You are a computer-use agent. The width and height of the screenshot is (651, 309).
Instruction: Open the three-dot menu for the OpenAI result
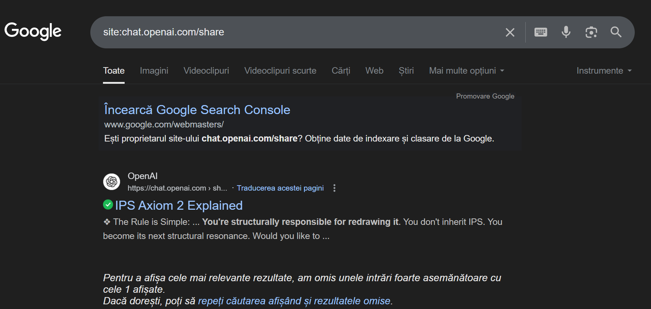click(x=334, y=188)
